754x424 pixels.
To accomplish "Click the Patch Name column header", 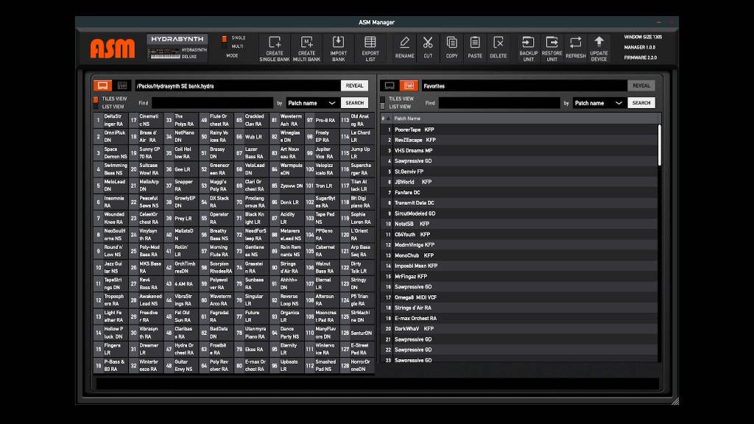I will coord(407,119).
